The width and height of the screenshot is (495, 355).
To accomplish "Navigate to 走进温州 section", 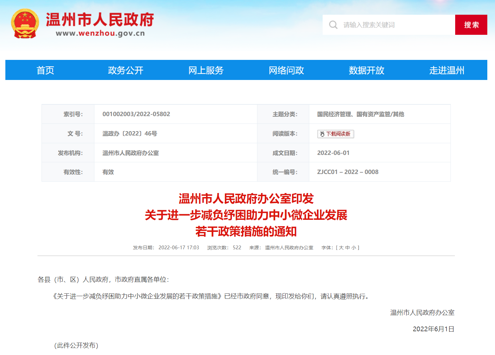I will pos(447,70).
